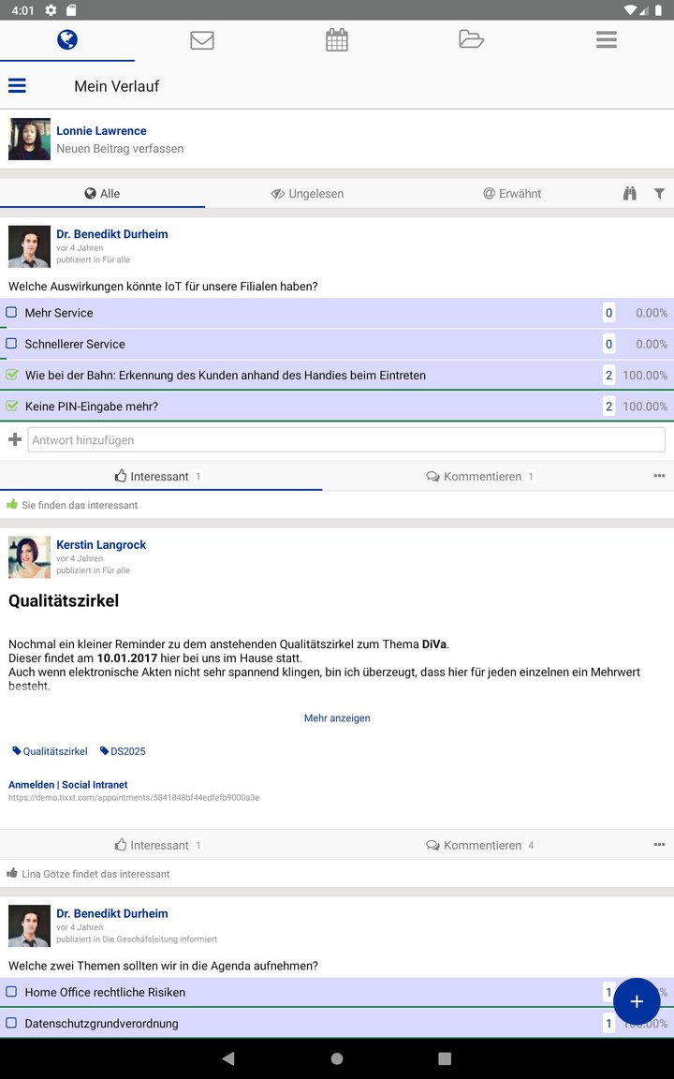Click green thumbs-up next to Sie finden das interessant

(11, 505)
